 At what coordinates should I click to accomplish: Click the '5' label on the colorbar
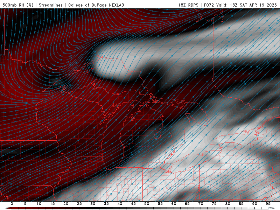[x=25, y=204]
